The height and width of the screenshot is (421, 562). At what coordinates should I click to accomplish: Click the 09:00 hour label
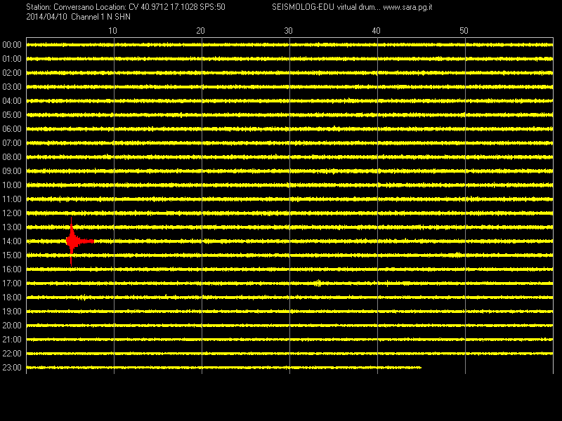12,171
